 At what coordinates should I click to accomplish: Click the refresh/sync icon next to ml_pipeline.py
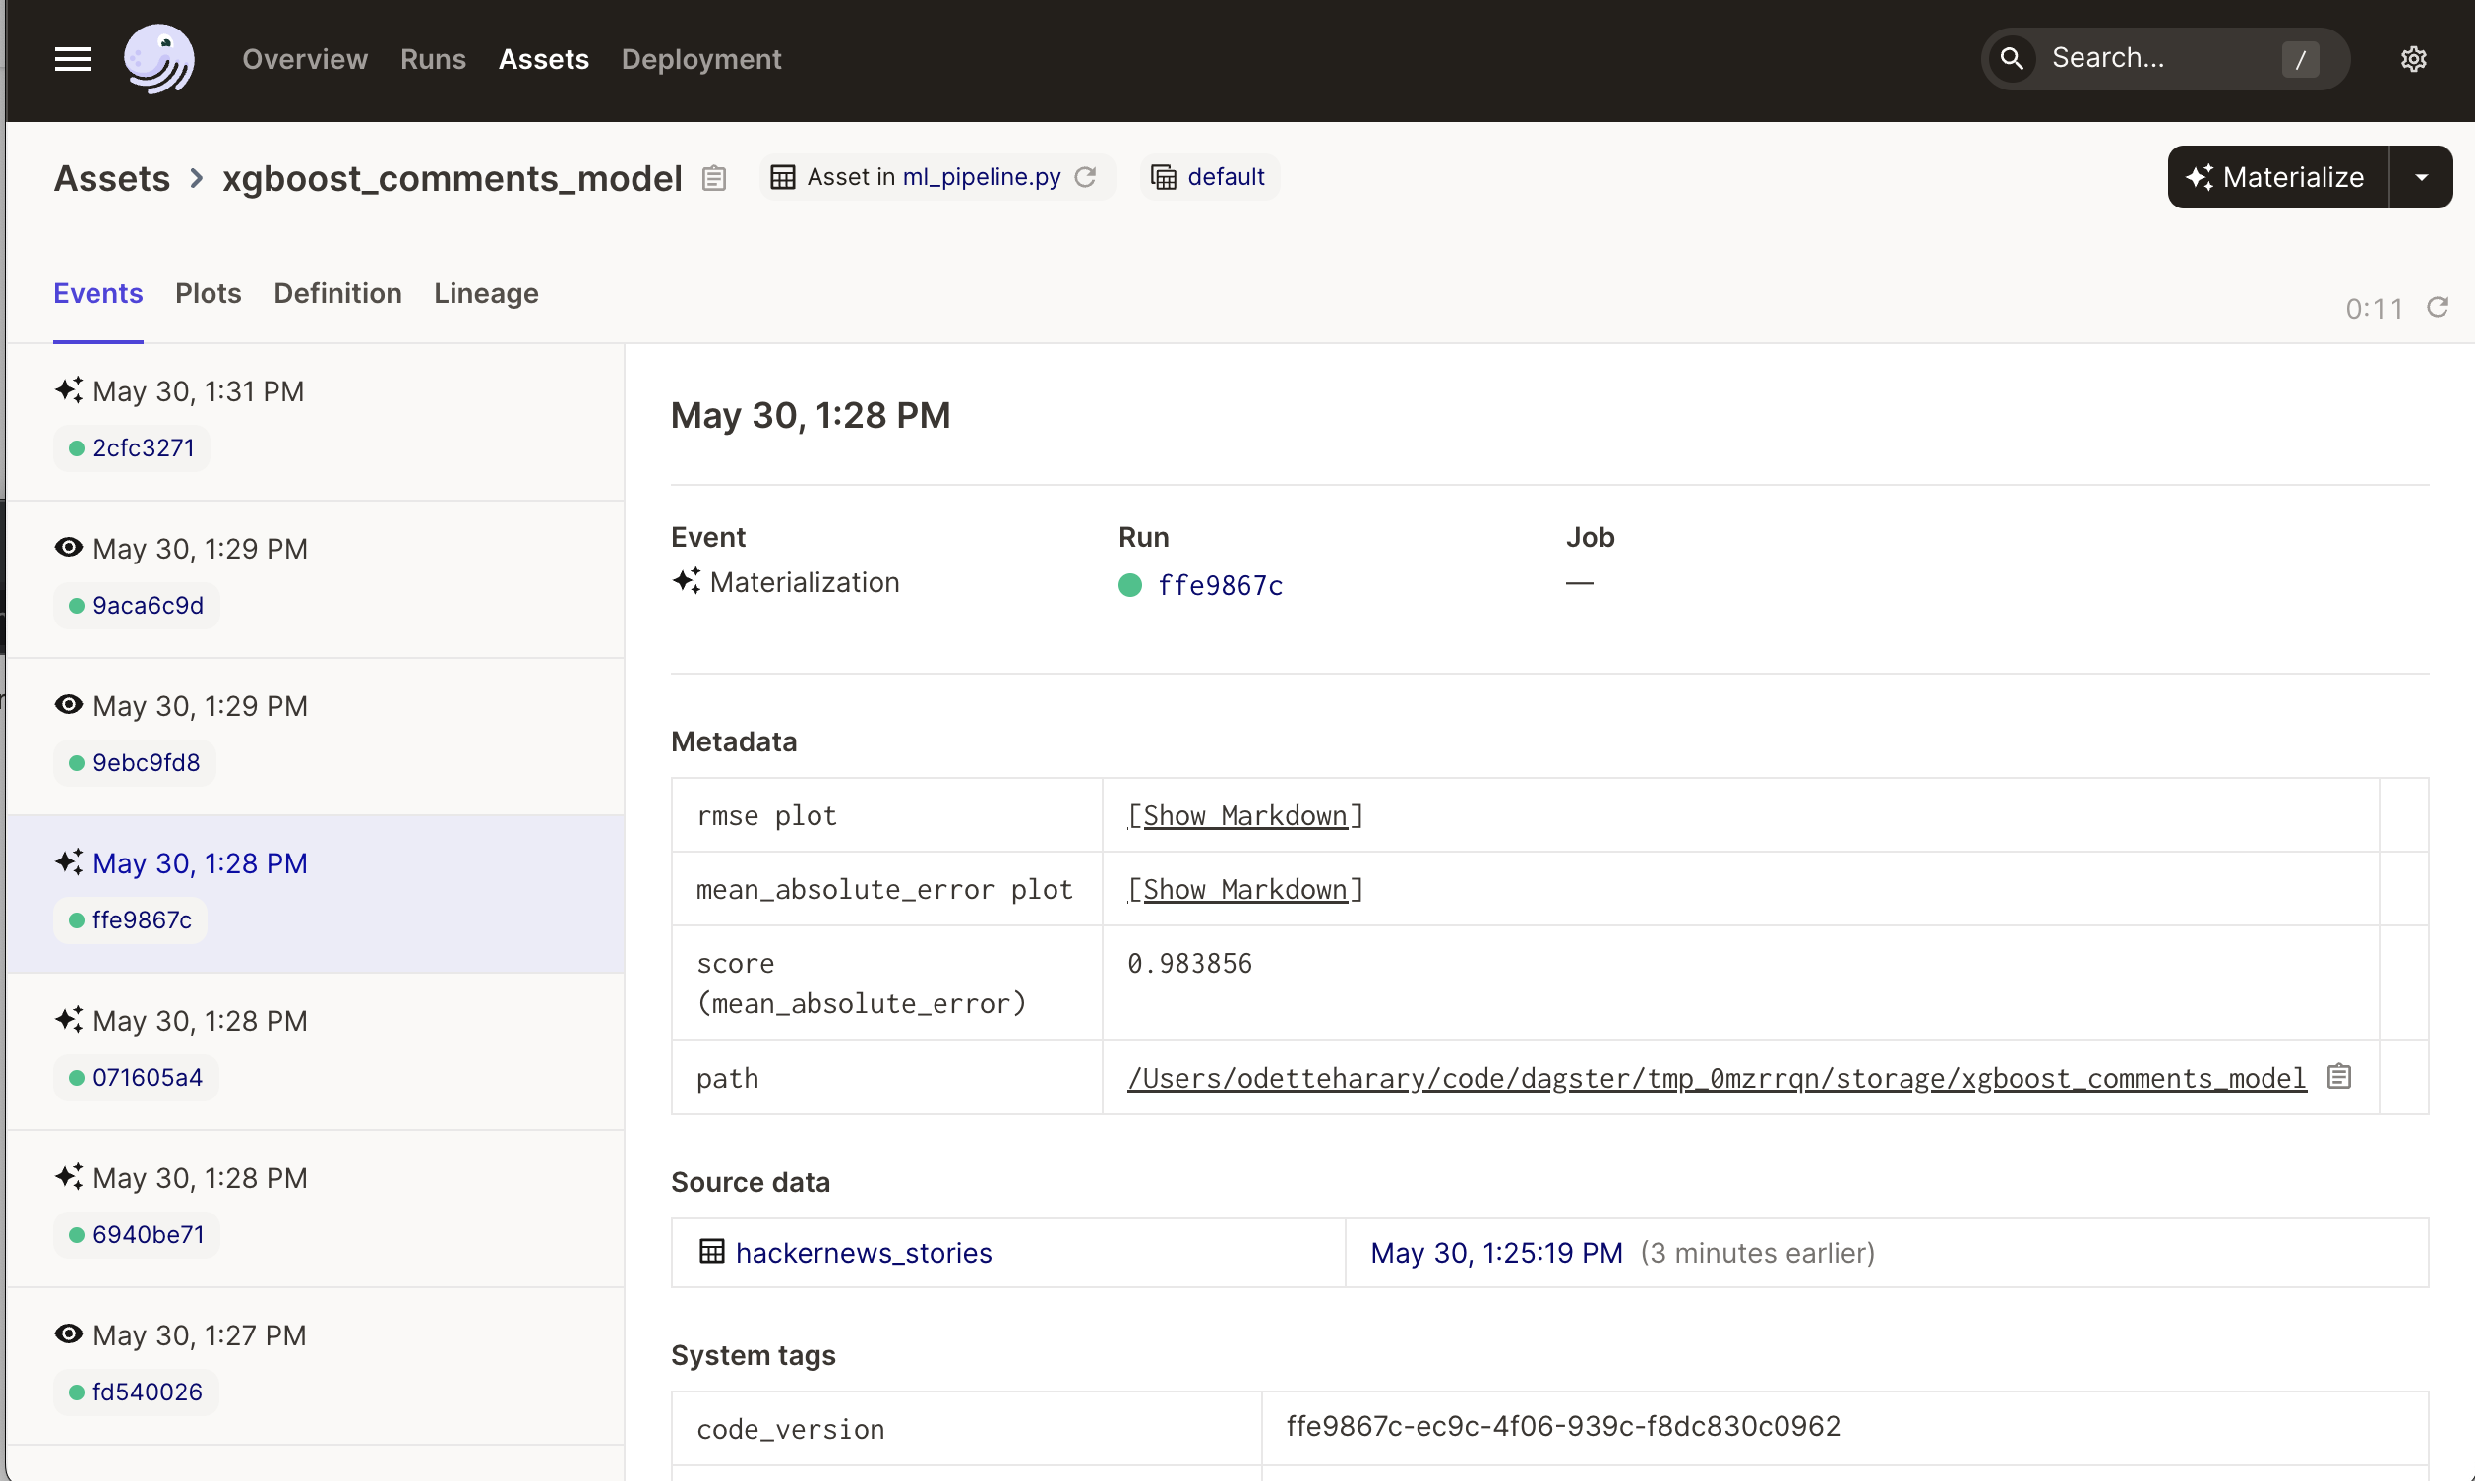[1089, 176]
